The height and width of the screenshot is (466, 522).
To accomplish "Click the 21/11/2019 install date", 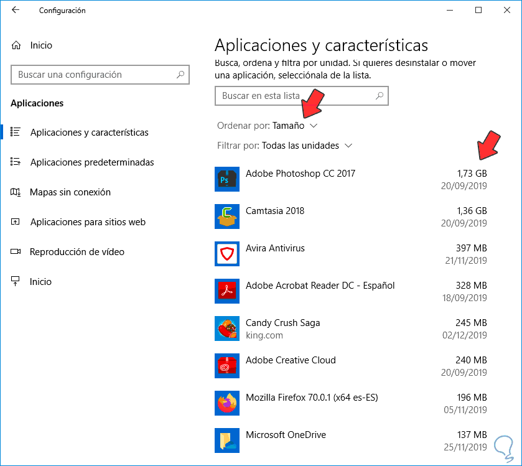I will click(466, 261).
